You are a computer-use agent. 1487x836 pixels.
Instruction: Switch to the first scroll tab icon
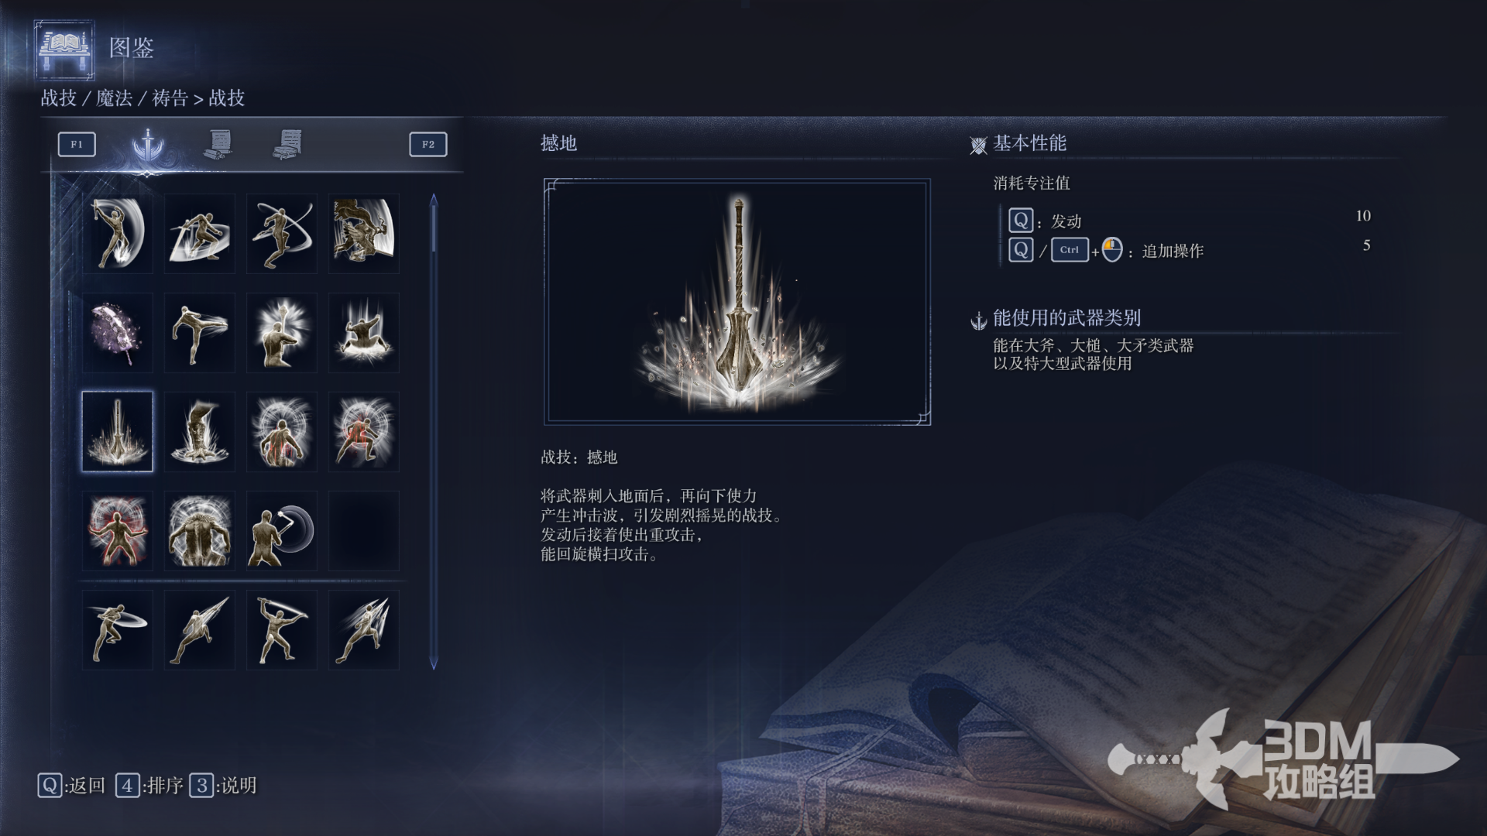[219, 143]
